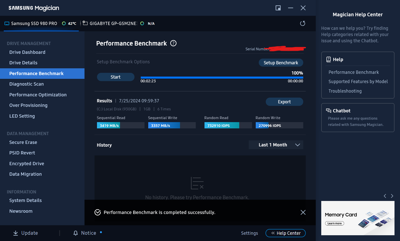Screen dimensions: 400x241
Task: Click the Help book icon in Help Center
Action: (328, 59)
